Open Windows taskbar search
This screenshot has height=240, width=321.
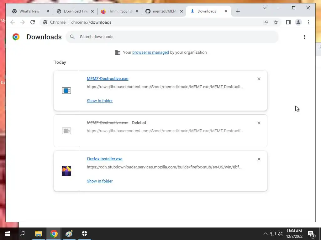point(23,234)
